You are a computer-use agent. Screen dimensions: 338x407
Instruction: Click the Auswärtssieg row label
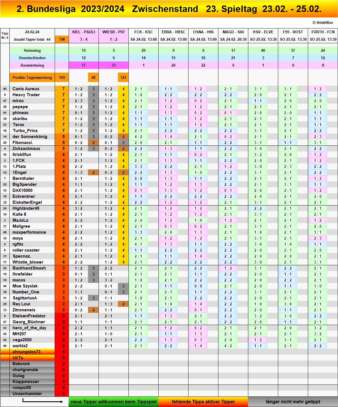click(32, 65)
